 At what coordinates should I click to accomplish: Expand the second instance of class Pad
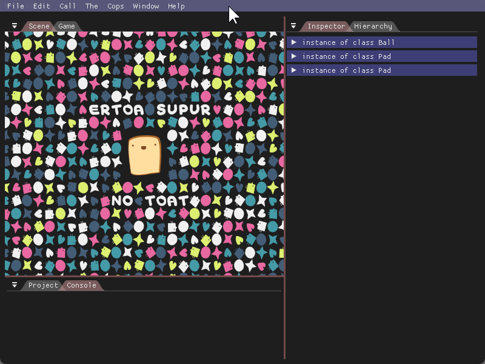pos(294,70)
